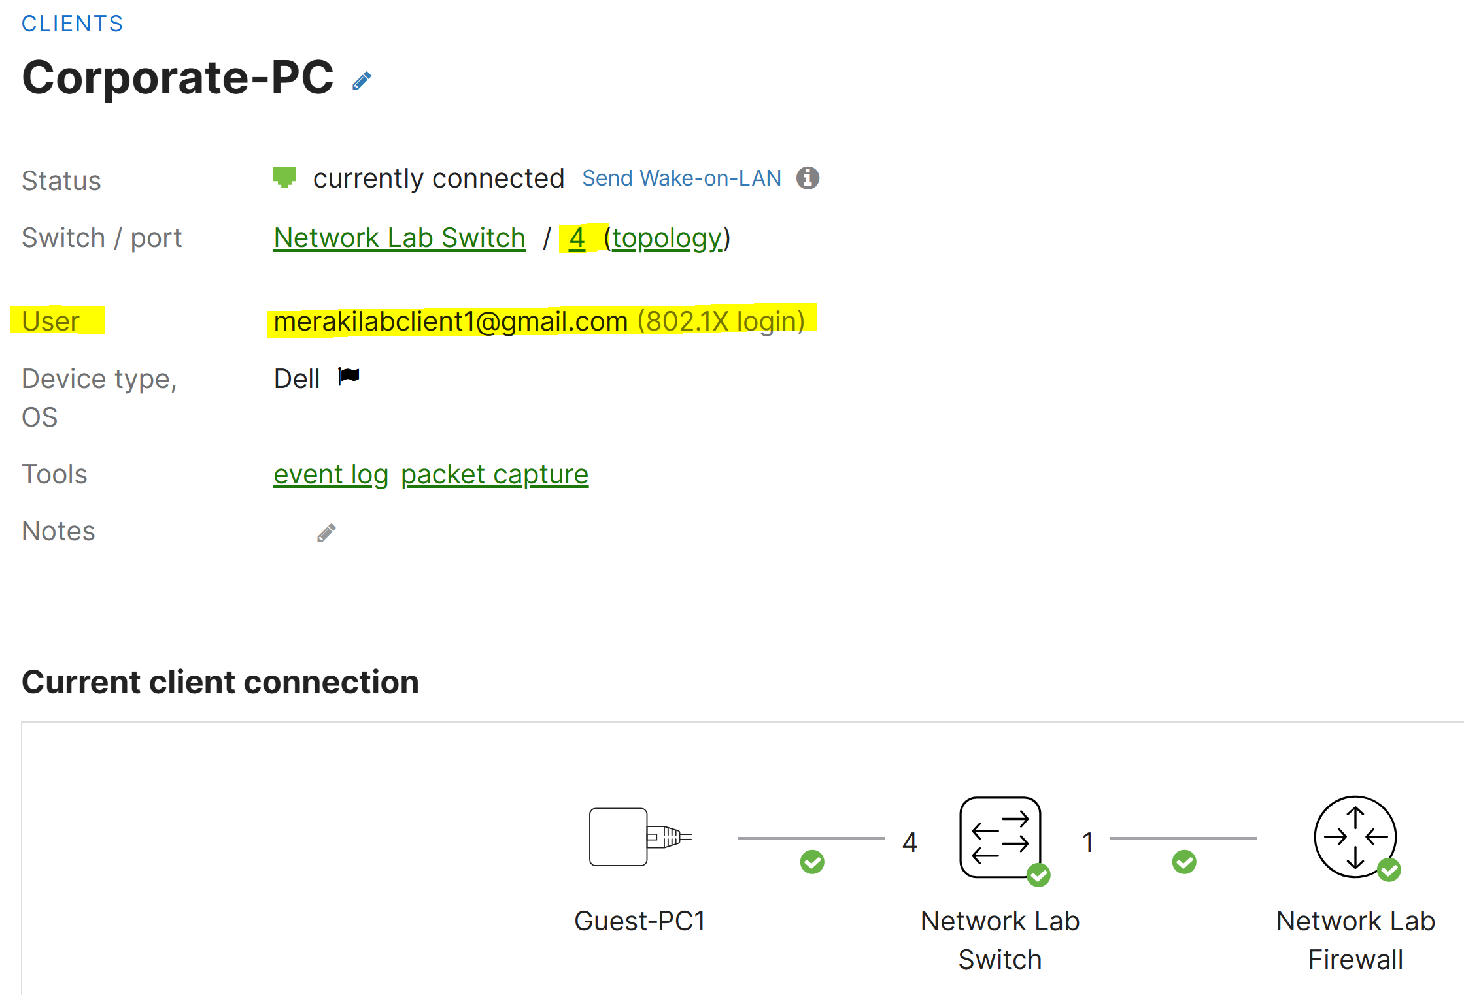The image size is (1464, 995).
Task: Click the Guest-PC1 label in diagram
Action: click(x=640, y=921)
